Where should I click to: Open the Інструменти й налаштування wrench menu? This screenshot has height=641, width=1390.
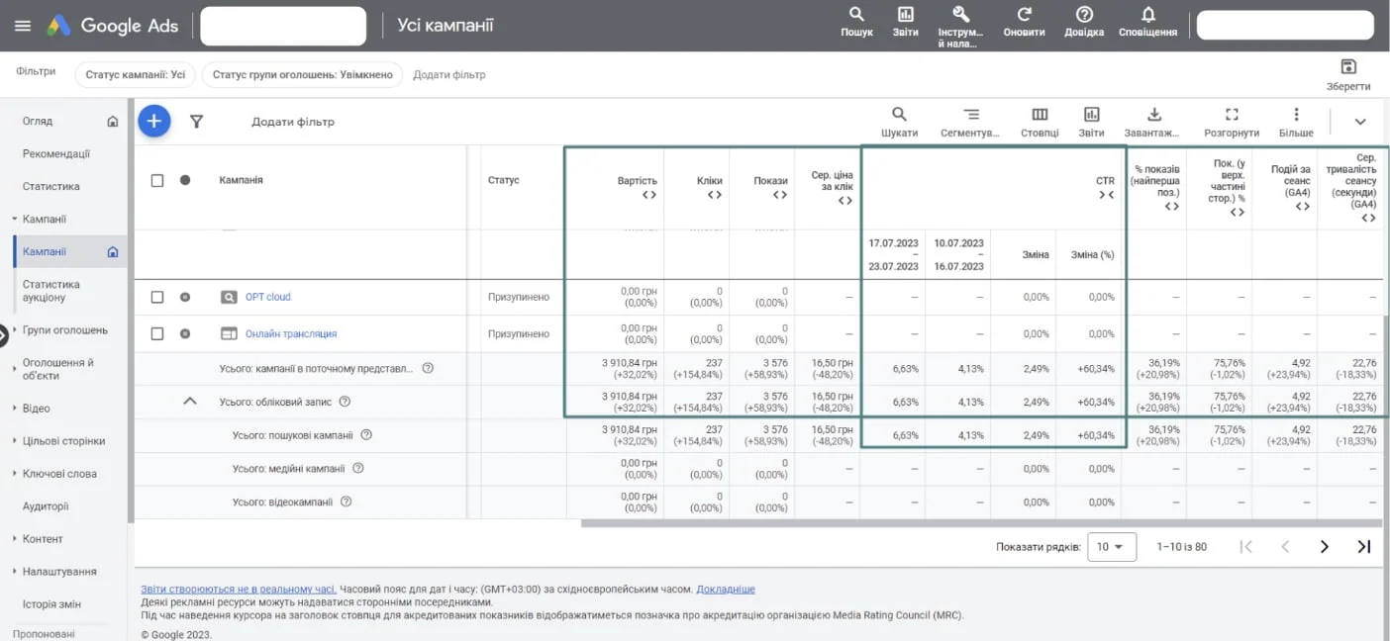(x=960, y=26)
